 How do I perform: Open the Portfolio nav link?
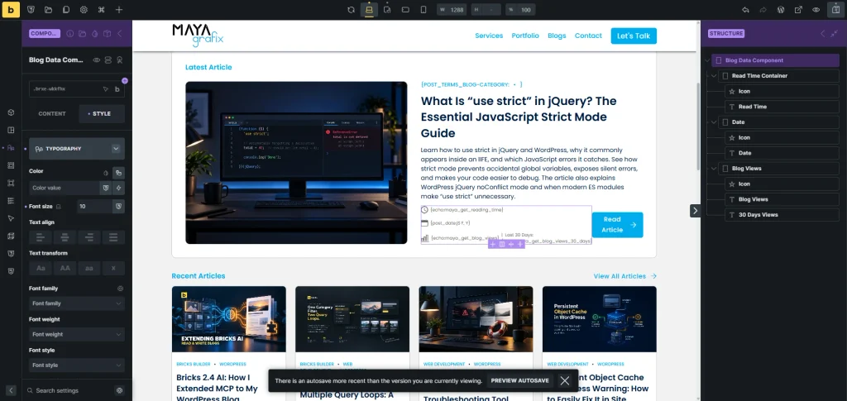(x=525, y=36)
